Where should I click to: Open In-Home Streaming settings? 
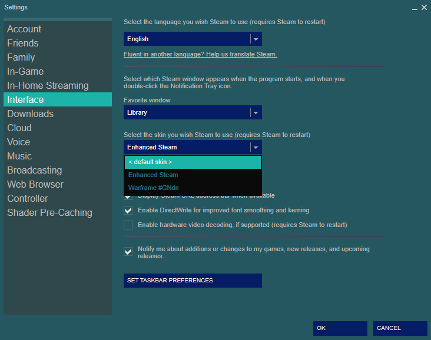click(58, 85)
